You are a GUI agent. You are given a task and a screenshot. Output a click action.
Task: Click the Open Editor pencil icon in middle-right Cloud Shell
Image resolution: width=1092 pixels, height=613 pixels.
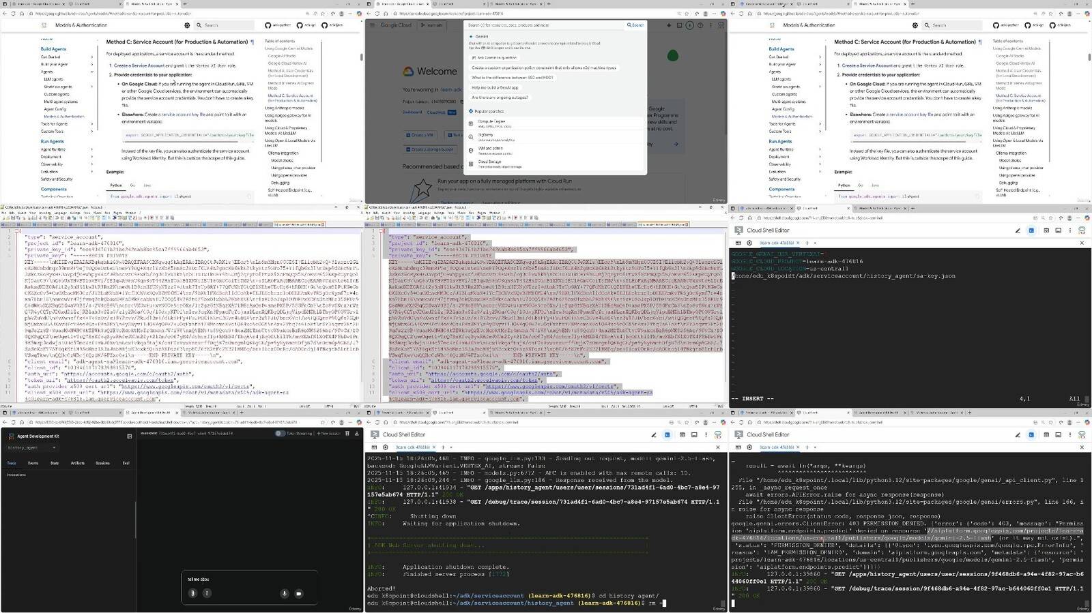point(1018,230)
